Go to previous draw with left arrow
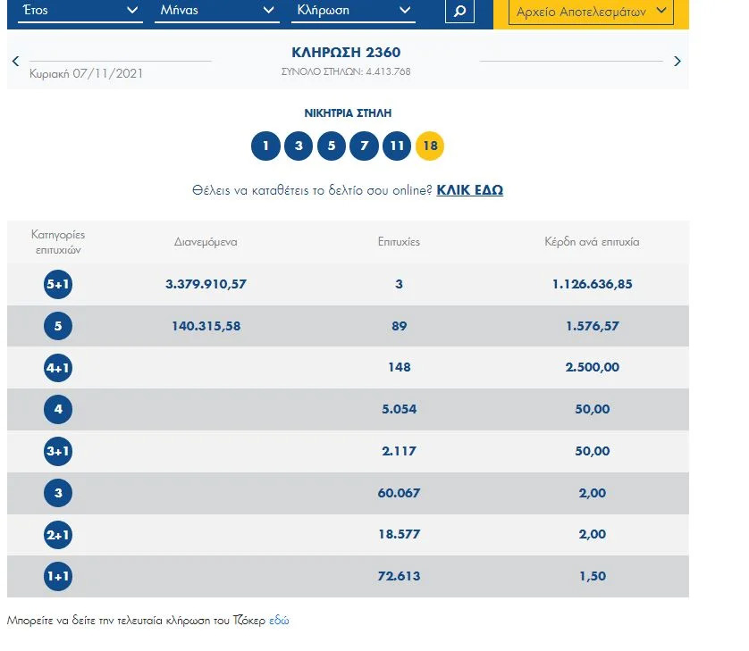This screenshot has width=749, height=651. pyautogui.click(x=15, y=61)
